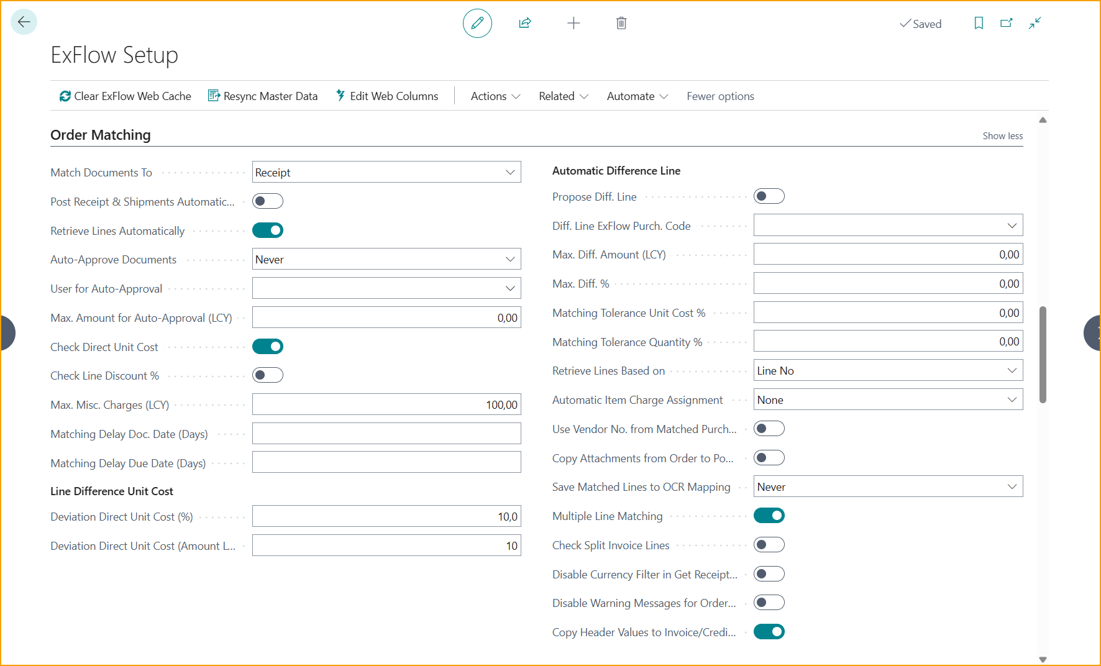1101x666 pixels.
Task: Toggle Copy Attachments from Order switch
Action: (x=769, y=458)
